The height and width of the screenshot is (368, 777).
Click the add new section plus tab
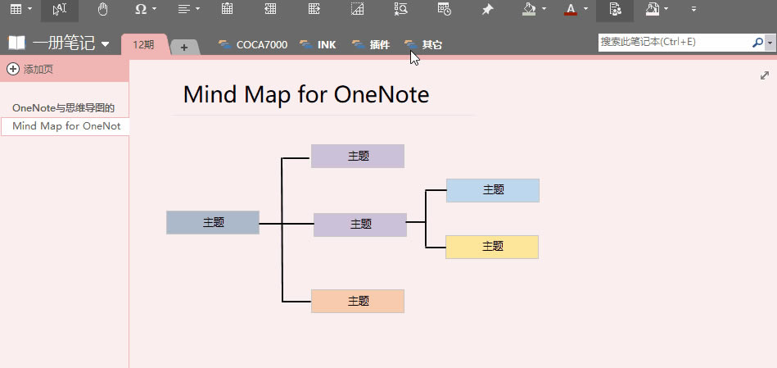184,48
